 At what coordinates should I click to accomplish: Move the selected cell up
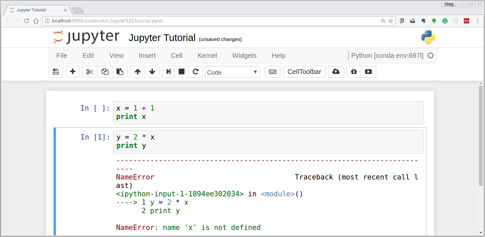tap(137, 72)
